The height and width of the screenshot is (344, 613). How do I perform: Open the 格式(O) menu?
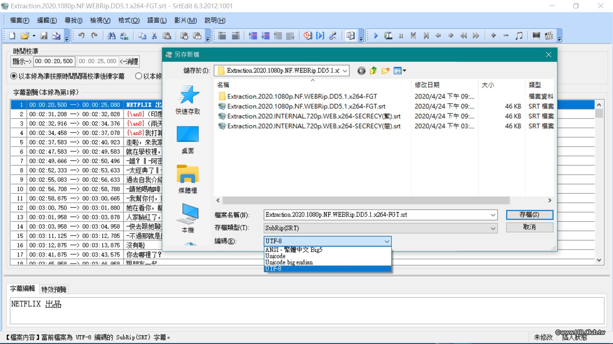[x=129, y=20]
